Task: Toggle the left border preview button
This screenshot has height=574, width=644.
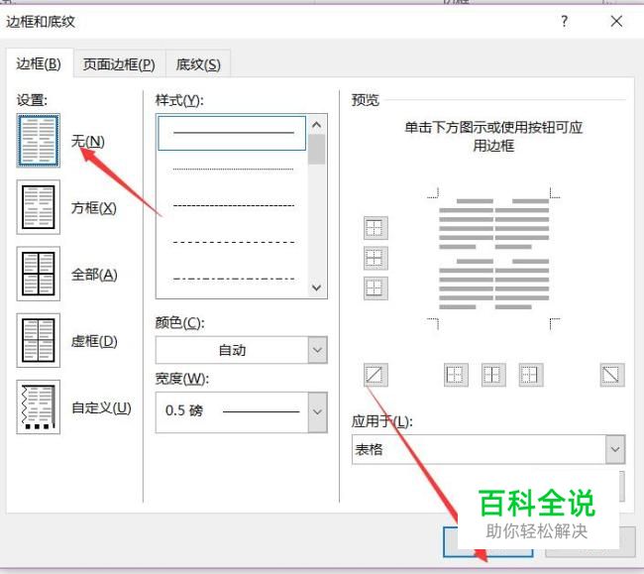Action: click(456, 375)
